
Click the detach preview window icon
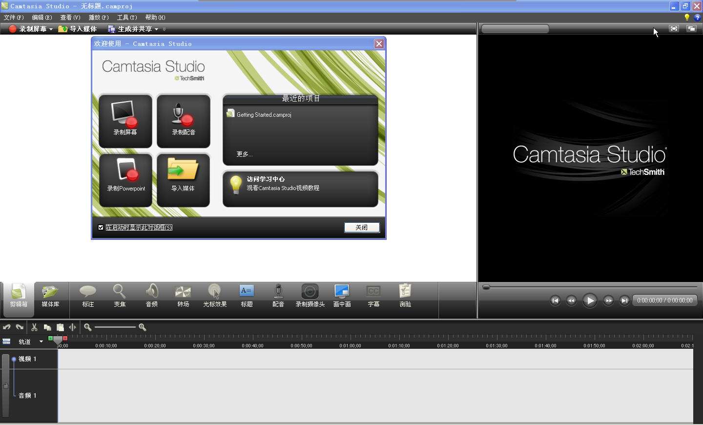point(691,29)
